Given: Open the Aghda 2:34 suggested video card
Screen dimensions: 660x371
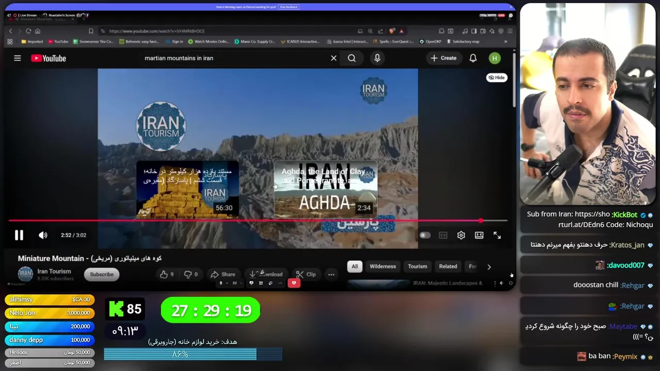Looking at the screenshot, I should tap(325, 190).
